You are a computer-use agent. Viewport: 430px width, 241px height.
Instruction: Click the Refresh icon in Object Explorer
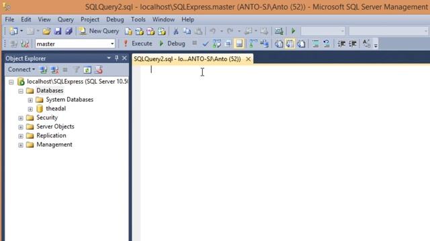pos(87,70)
